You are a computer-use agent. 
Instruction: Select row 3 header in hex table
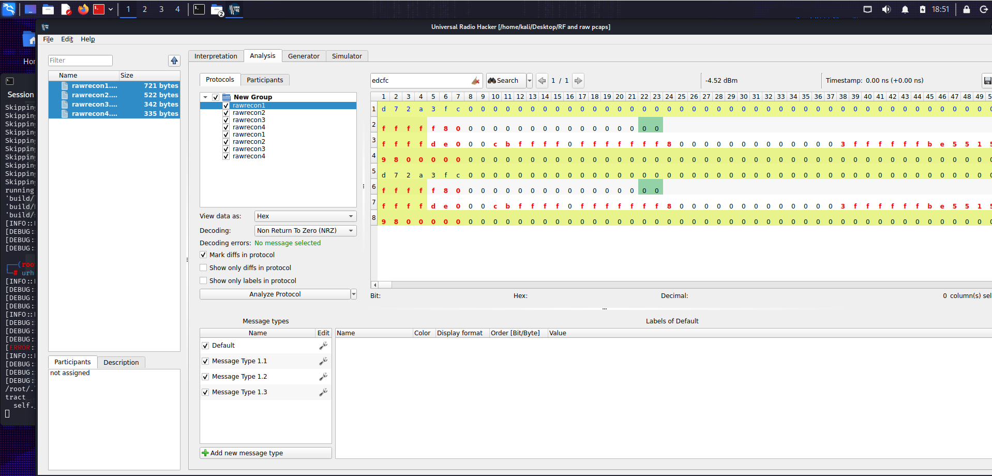pyautogui.click(x=373, y=140)
